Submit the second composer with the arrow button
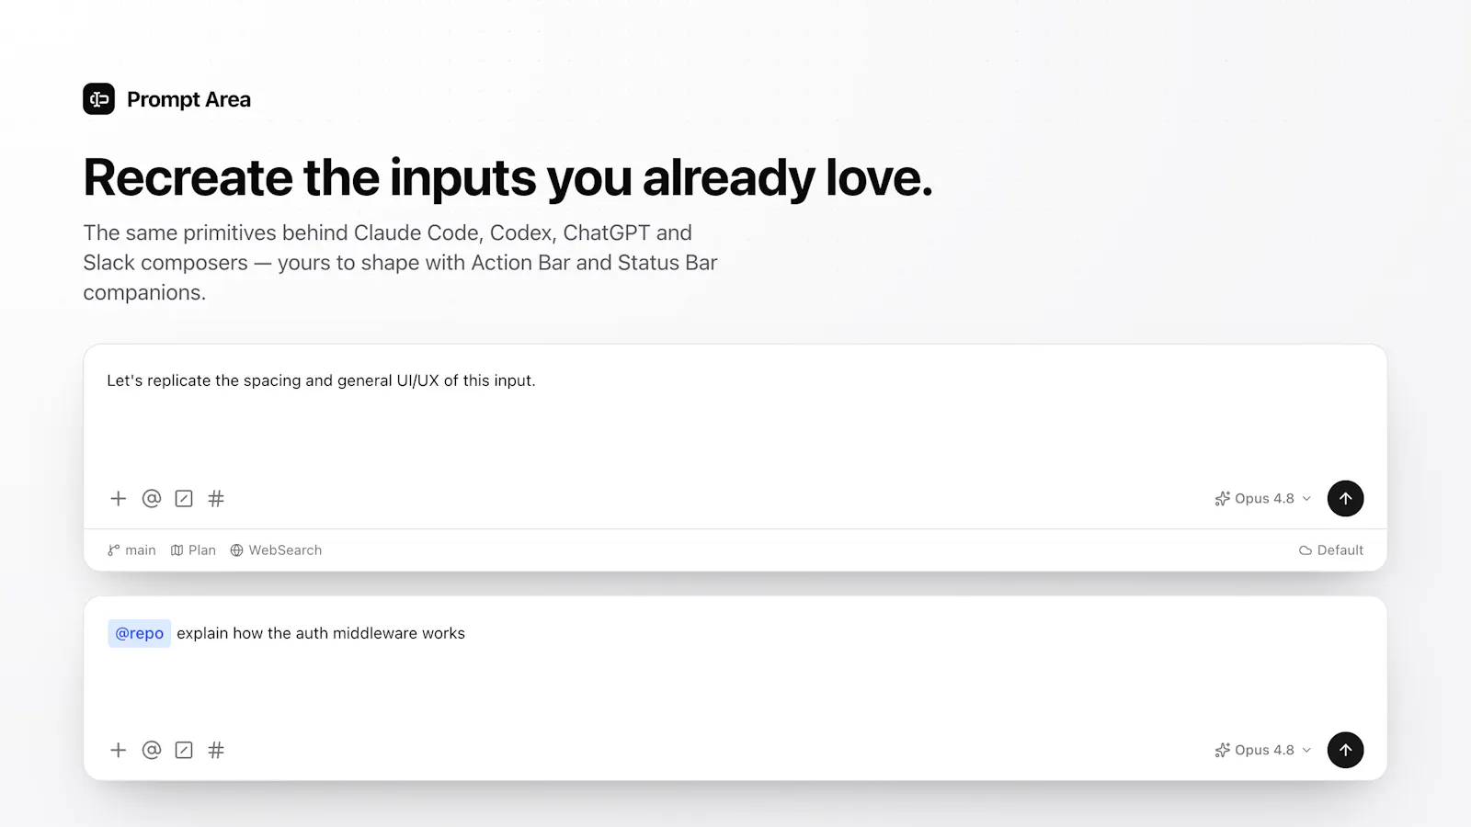1471x827 pixels. tap(1345, 750)
